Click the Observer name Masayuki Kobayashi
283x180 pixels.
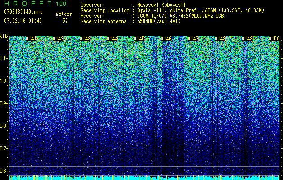(162, 5)
